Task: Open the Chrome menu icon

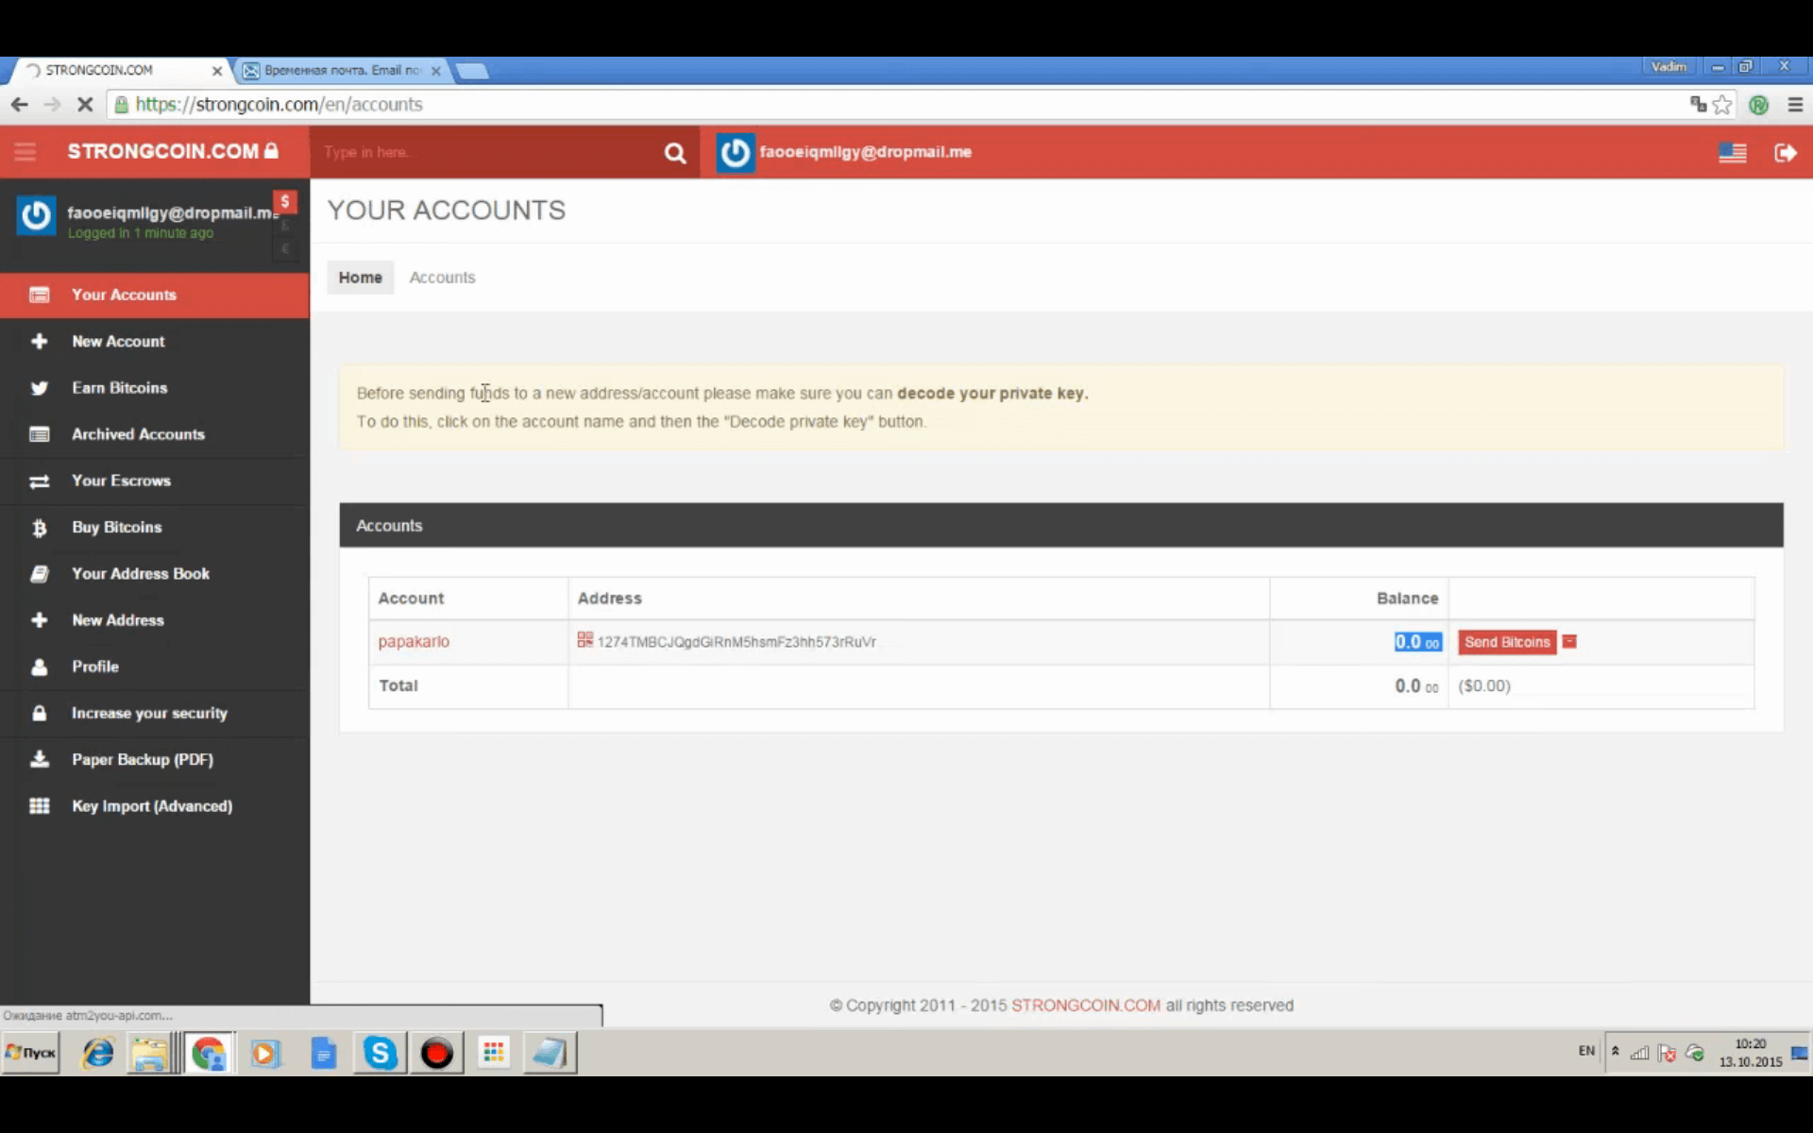Action: 1795,105
